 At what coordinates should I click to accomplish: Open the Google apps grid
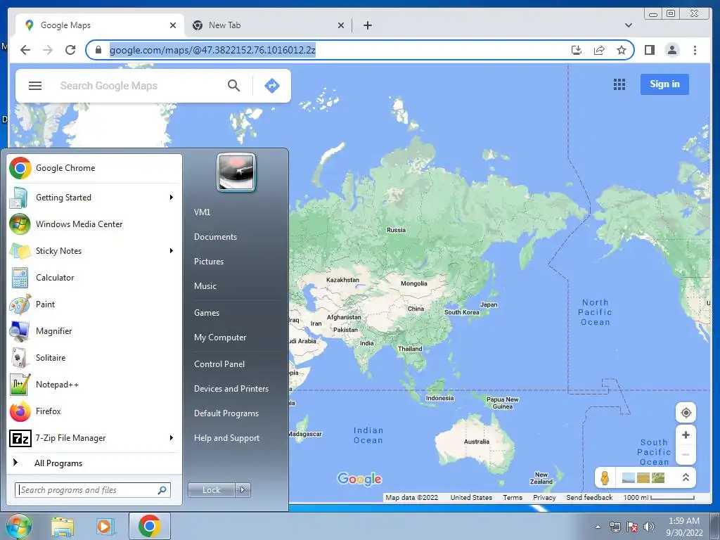click(619, 84)
